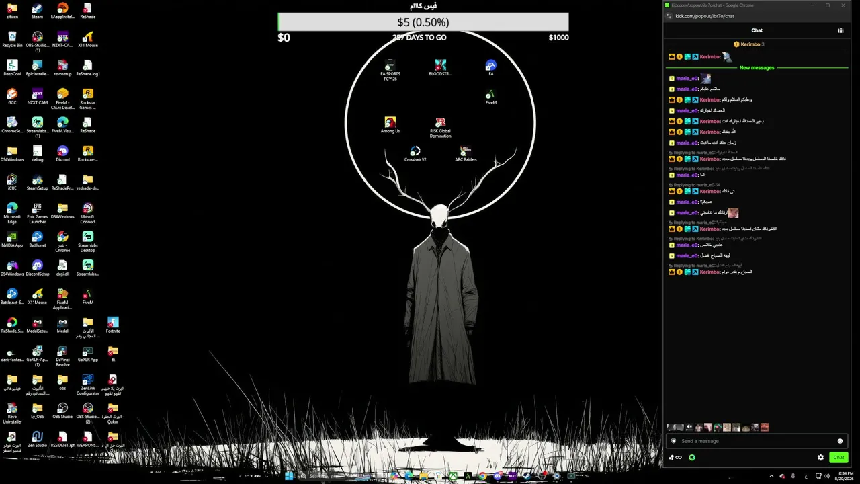This screenshot has width=860, height=484.
Task: Open the Medal desktop shortcut
Action: point(62,325)
